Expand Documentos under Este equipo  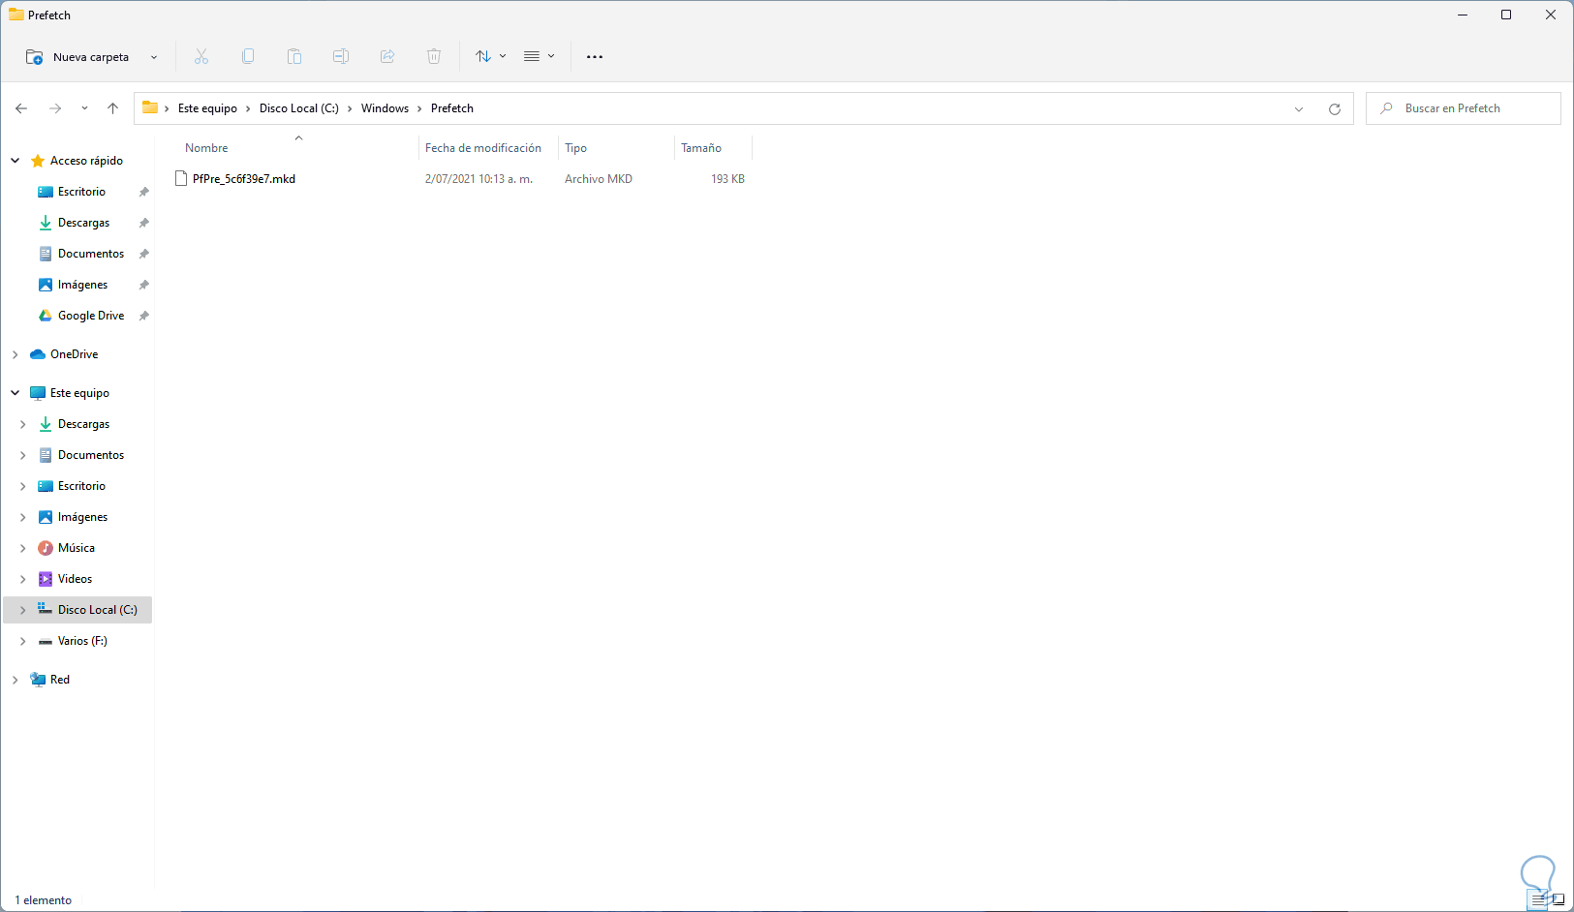point(23,455)
